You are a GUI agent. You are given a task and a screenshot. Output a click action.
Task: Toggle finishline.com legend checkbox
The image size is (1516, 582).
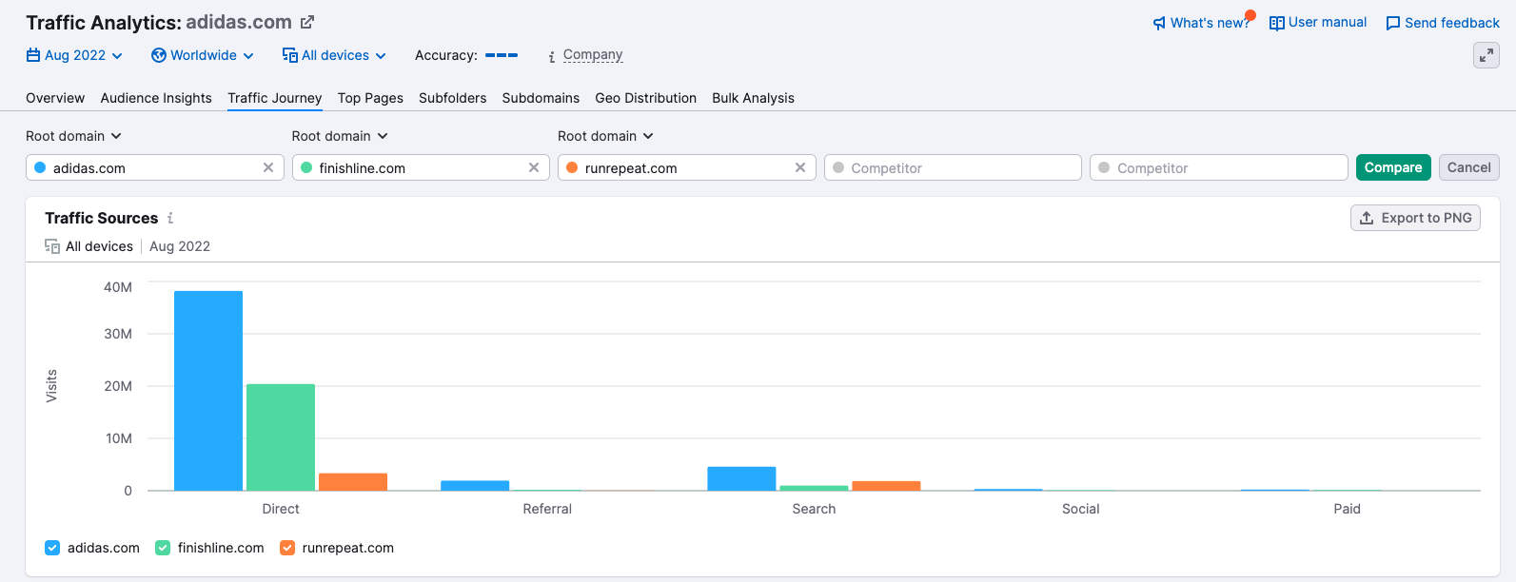point(163,548)
